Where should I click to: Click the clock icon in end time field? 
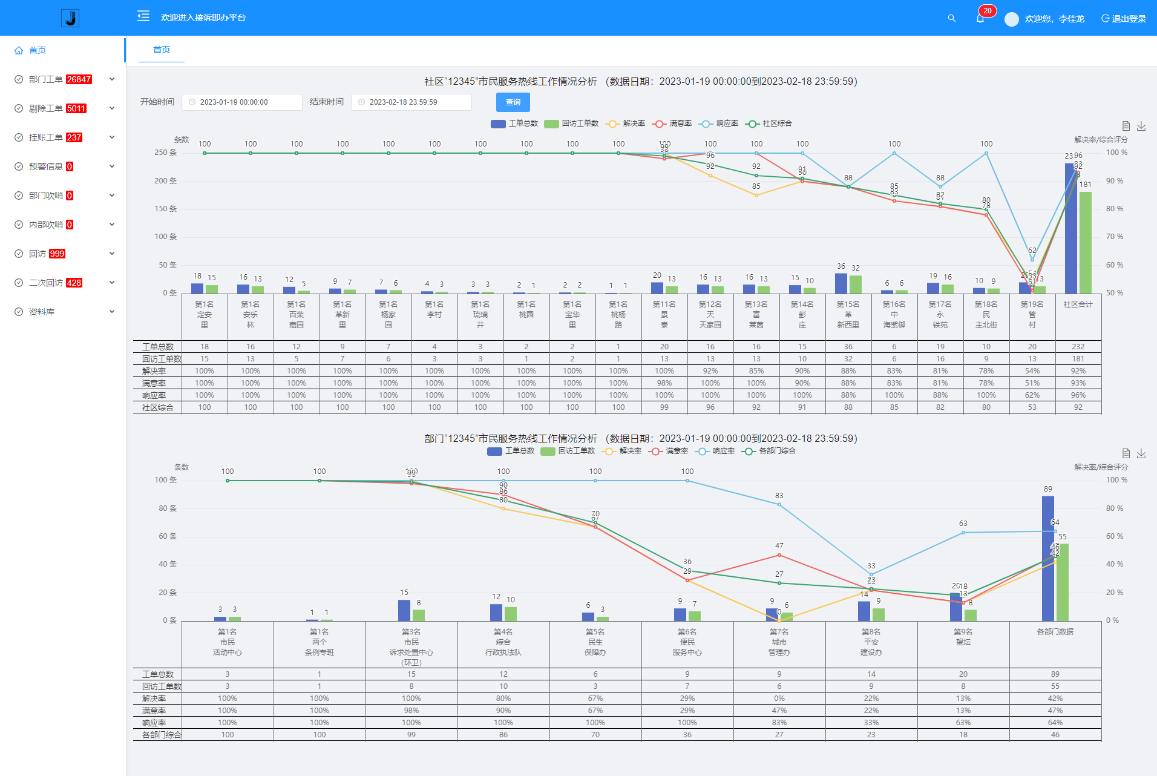click(x=362, y=102)
